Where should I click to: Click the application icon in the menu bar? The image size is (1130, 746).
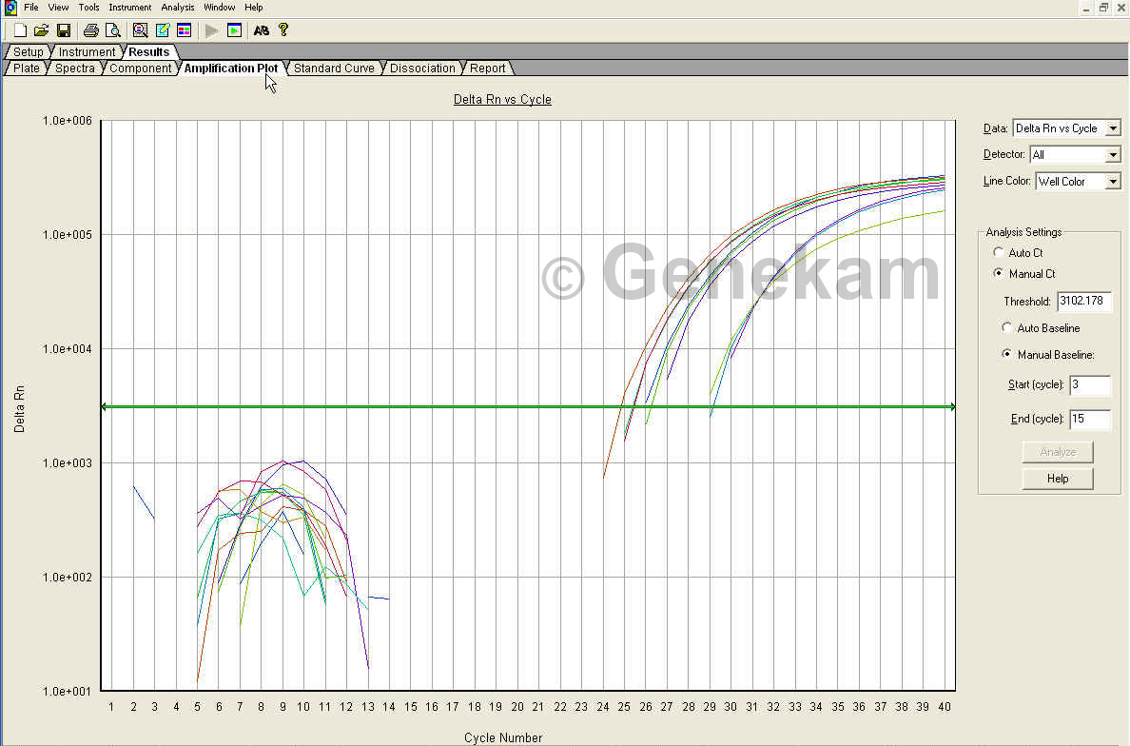pyautogui.click(x=10, y=8)
